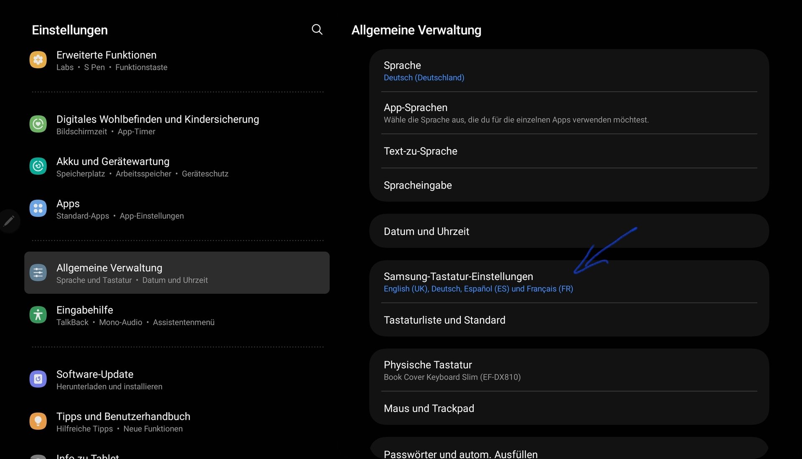Image resolution: width=802 pixels, height=459 pixels.
Task: Tap 'Herunterladen und installieren' subtitle
Action: pos(109,387)
